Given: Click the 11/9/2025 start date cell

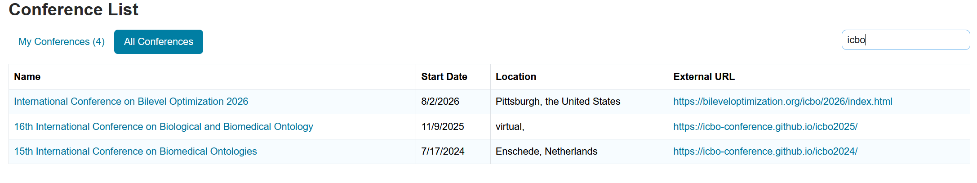Looking at the screenshot, I should click(442, 127).
